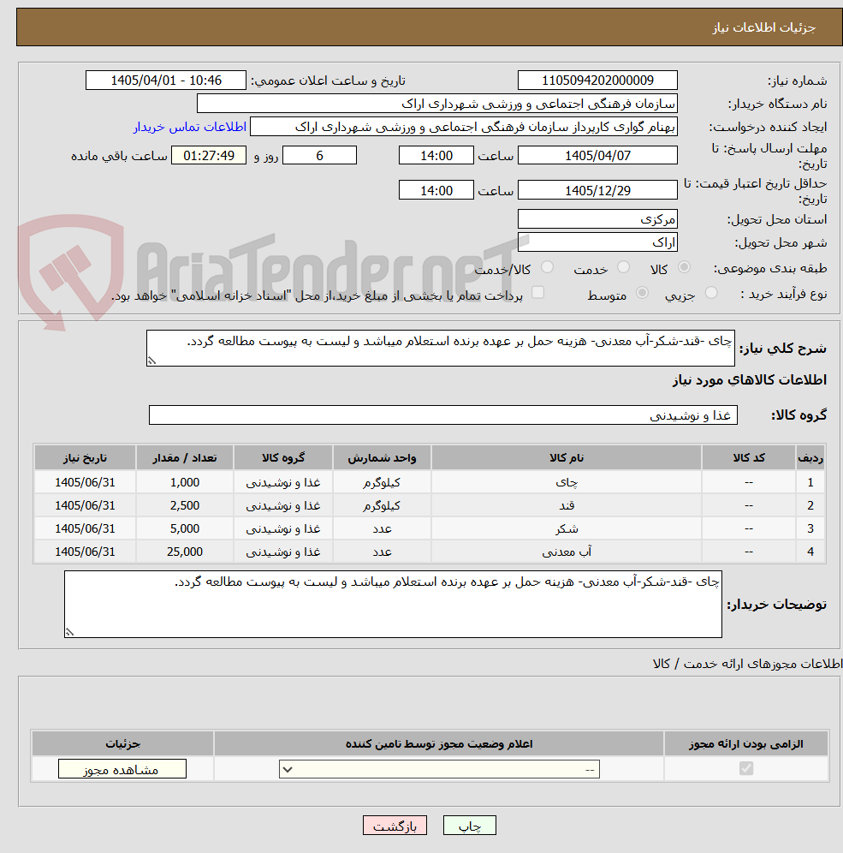Click delivery city field اراک
The height and width of the screenshot is (853, 843).
(x=597, y=242)
